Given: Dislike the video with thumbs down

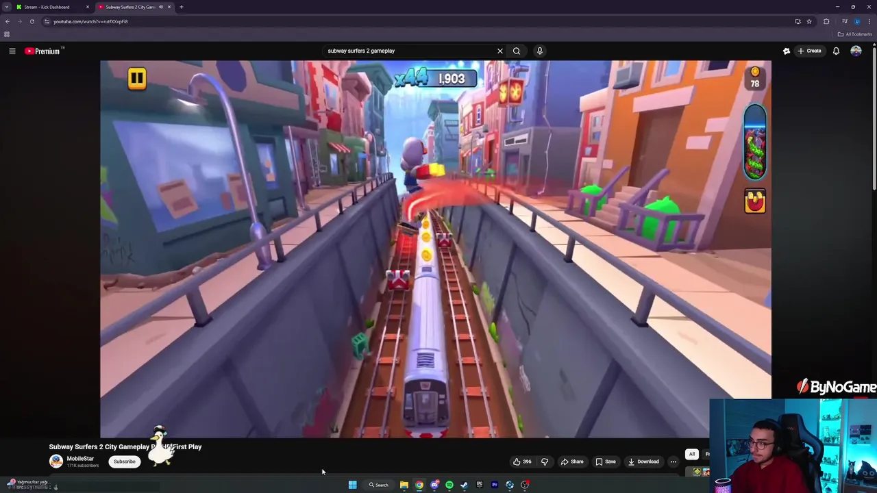Looking at the screenshot, I should [x=545, y=462].
